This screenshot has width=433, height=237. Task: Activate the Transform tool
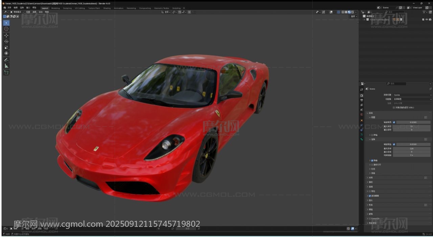pos(6,53)
